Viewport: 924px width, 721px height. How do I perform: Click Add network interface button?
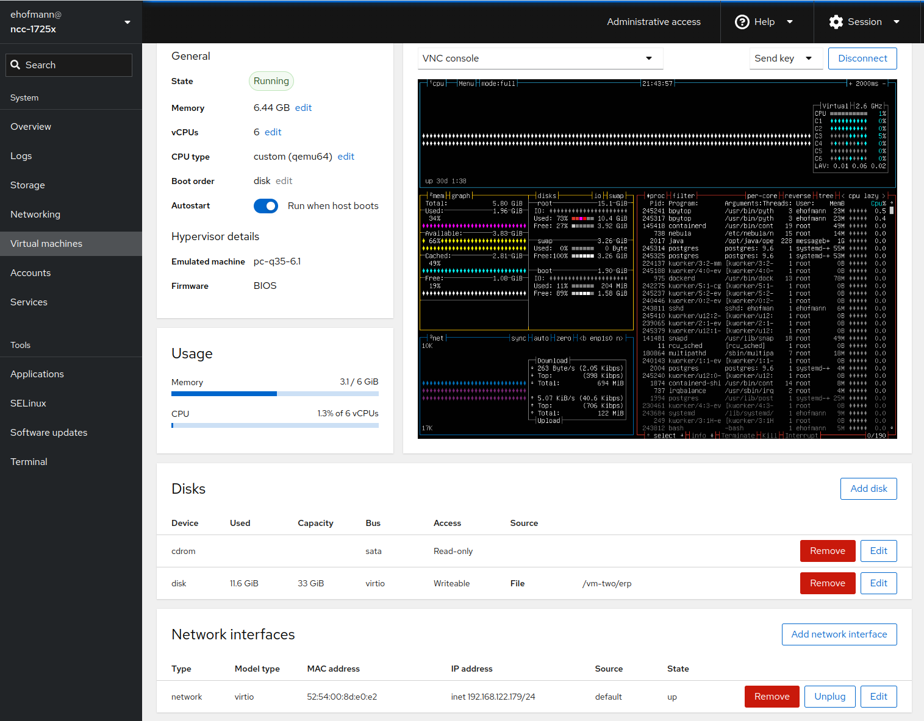coord(839,634)
